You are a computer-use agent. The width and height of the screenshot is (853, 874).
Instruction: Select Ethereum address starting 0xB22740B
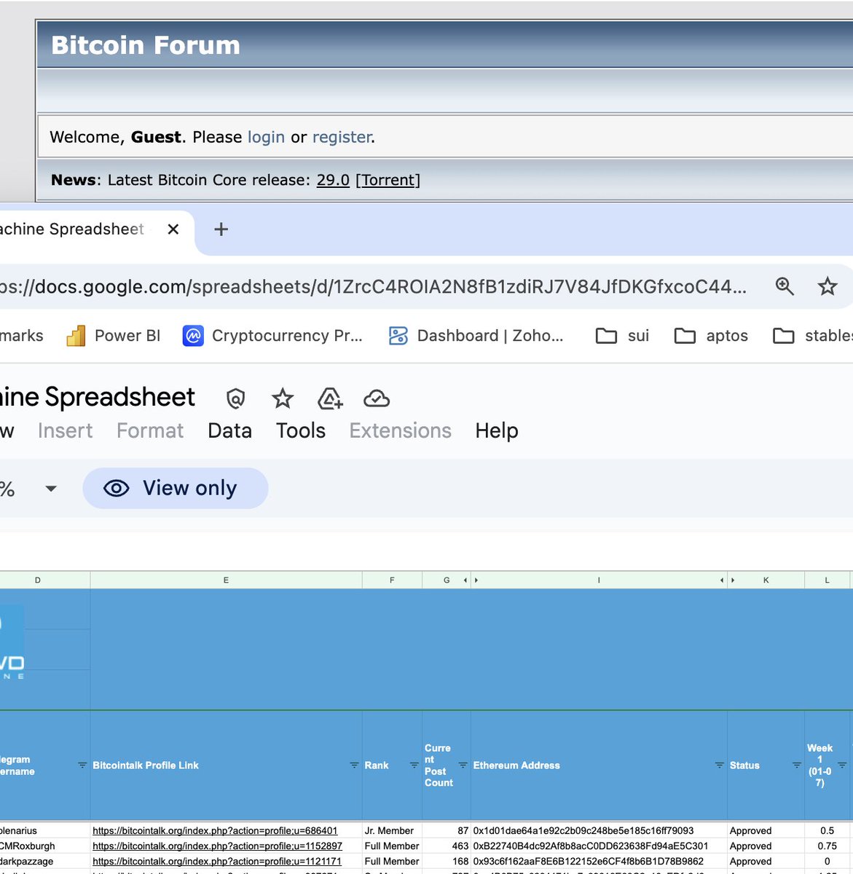pyautogui.click(x=599, y=846)
